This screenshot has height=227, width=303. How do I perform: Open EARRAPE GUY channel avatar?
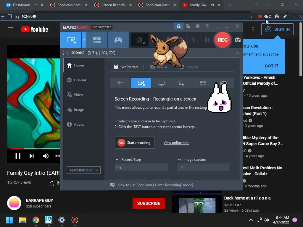(x=14, y=203)
